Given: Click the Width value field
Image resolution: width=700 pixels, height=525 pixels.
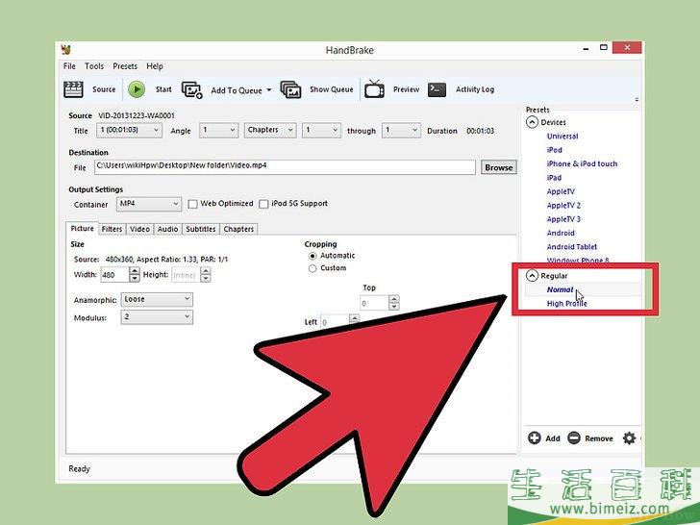Looking at the screenshot, I should tap(114, 275).
